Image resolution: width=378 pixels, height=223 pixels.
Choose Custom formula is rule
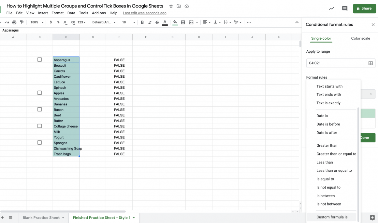(332, 217)
